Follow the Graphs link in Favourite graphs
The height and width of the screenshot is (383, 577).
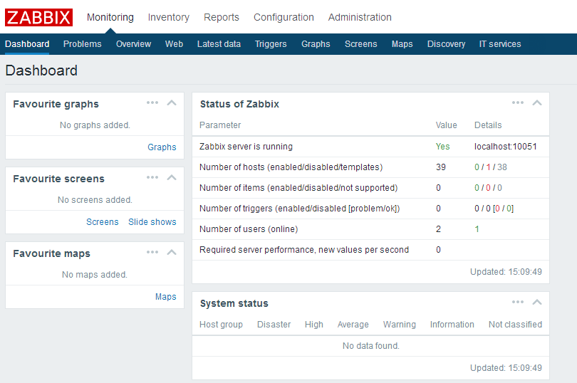162,147
